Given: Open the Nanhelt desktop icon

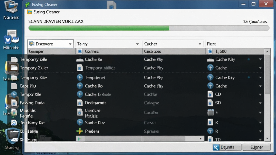Looking at the screenshot, I should click(11, 10).
